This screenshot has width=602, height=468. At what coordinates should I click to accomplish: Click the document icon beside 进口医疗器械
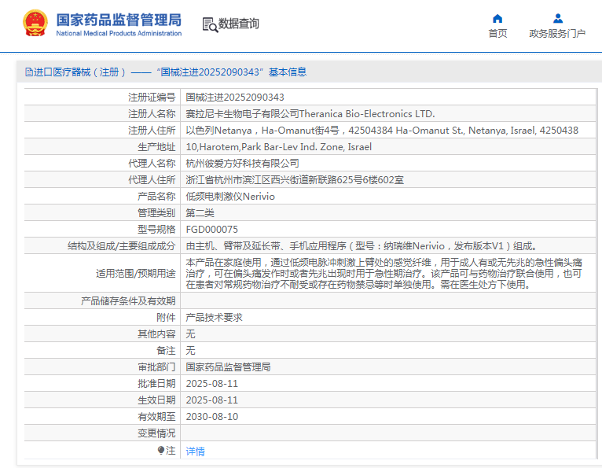29,72
